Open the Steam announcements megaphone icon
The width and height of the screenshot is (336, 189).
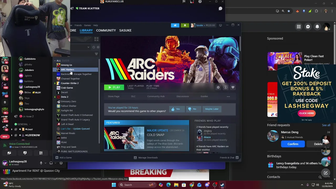pos(175,25)
